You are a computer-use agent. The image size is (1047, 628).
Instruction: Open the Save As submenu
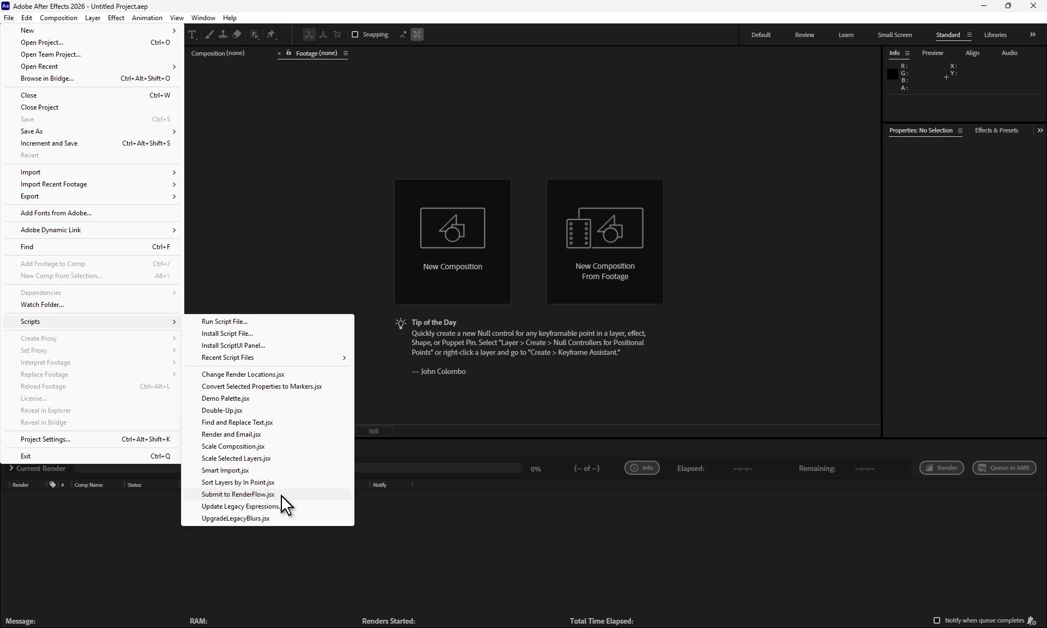click(92, 131)
